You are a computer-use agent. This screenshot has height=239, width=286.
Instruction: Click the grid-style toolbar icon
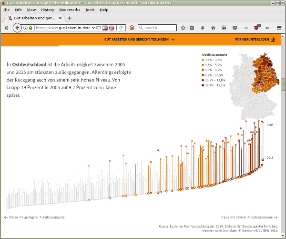coord(224,28)
